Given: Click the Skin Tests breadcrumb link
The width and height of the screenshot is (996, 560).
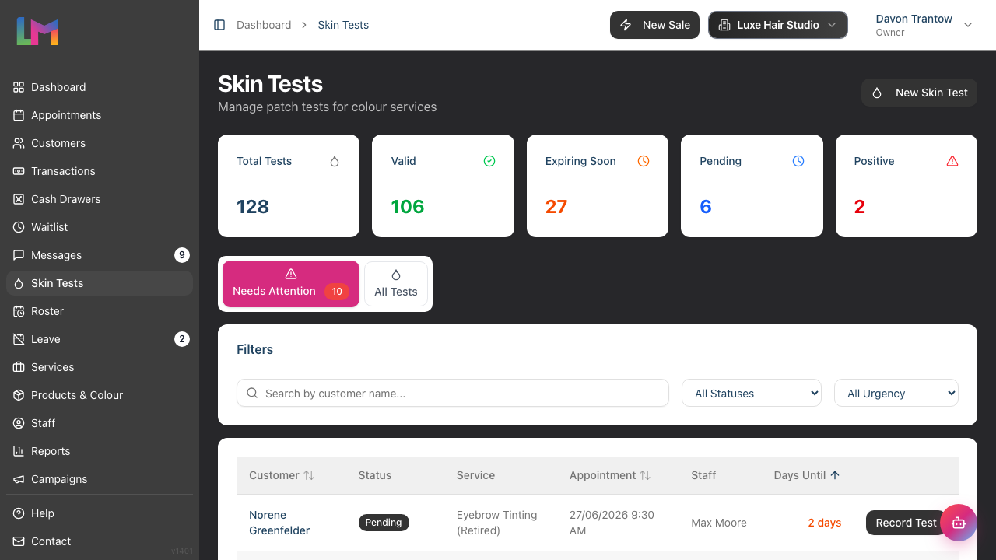Looking at the screenshot, I should (343, 25).
